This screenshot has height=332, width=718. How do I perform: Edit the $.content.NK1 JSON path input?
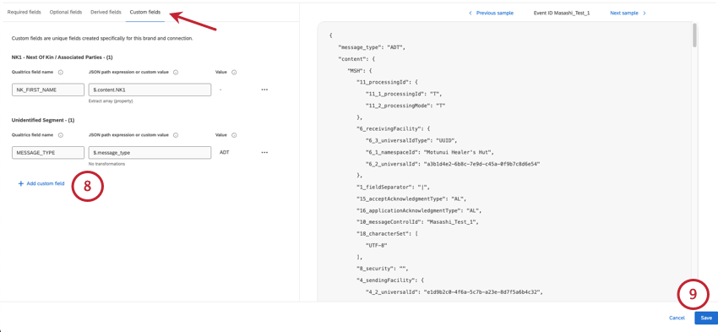point(150,90)
